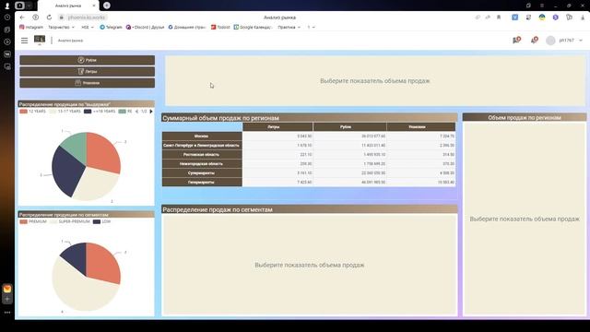Viewport: 590px width, 332px height.
Task: Open the blue V extension icon
Action: click(514, 18)
